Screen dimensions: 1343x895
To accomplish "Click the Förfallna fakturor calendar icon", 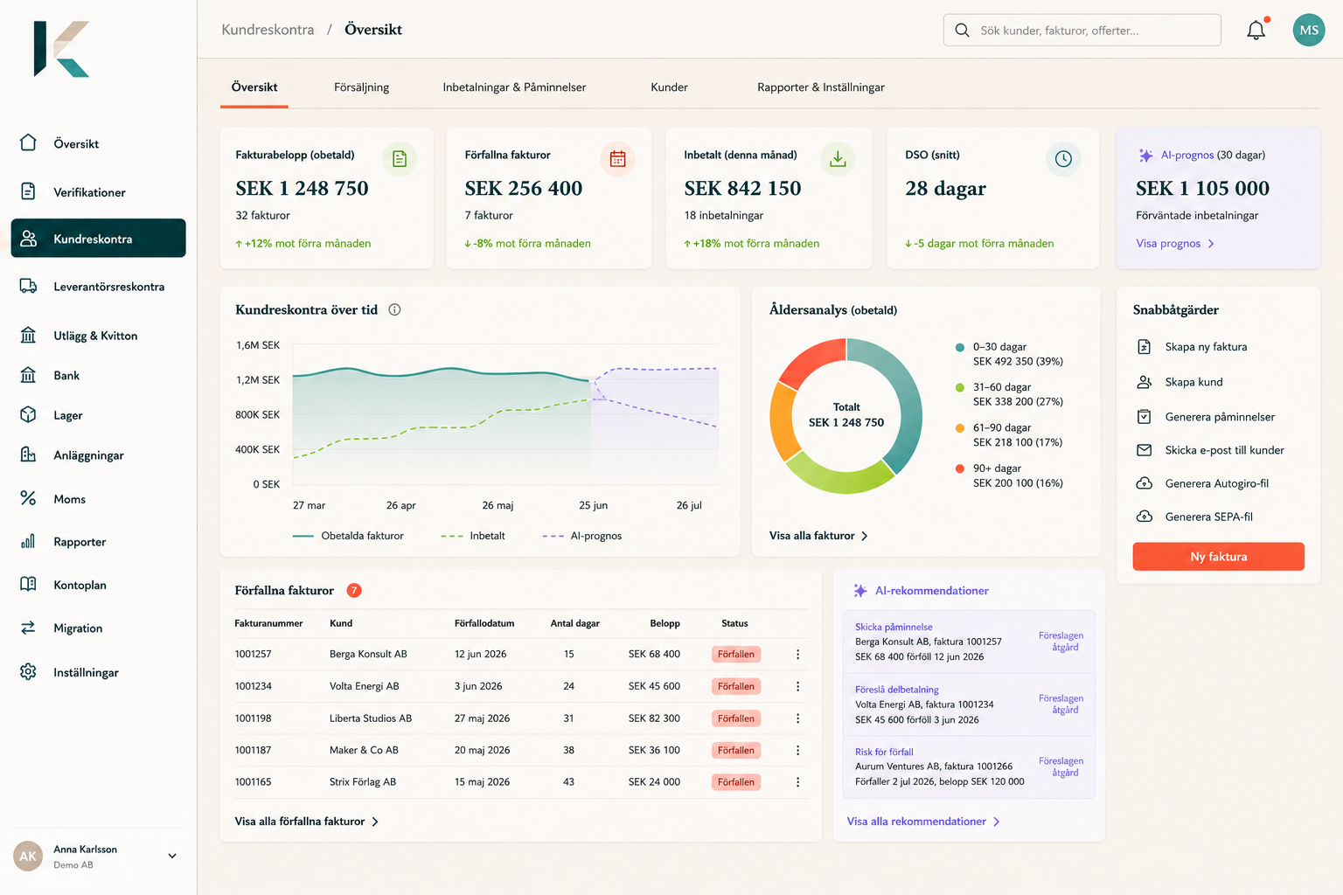I will (x=617, y=159).
